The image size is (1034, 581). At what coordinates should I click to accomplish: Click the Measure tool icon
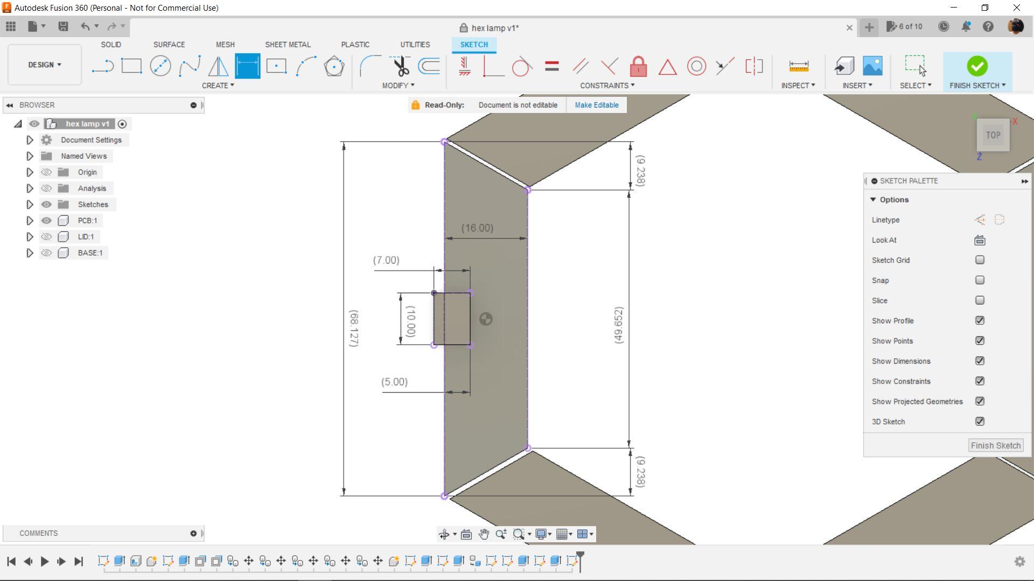pos(798,66)
